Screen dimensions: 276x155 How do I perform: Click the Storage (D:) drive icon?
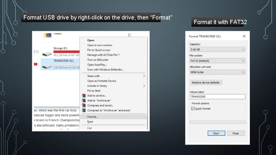coord(47,54)
